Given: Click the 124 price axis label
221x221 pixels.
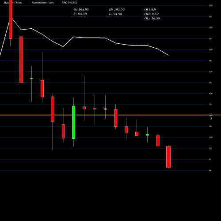Looking at the screenshot, I should 211,105.
